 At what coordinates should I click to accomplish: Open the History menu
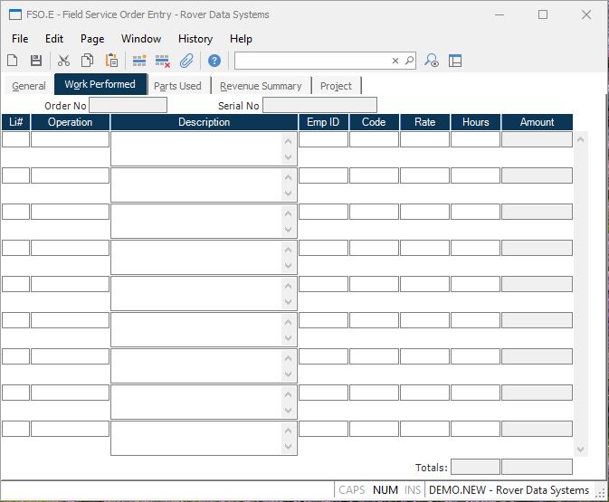(x=195, y=39)
